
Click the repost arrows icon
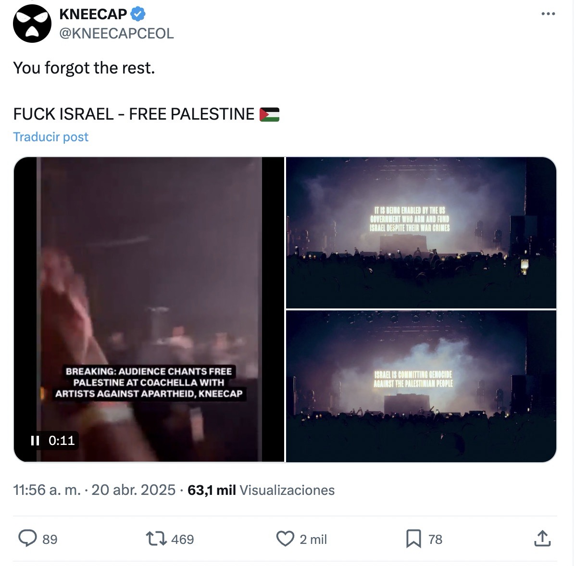156,539
